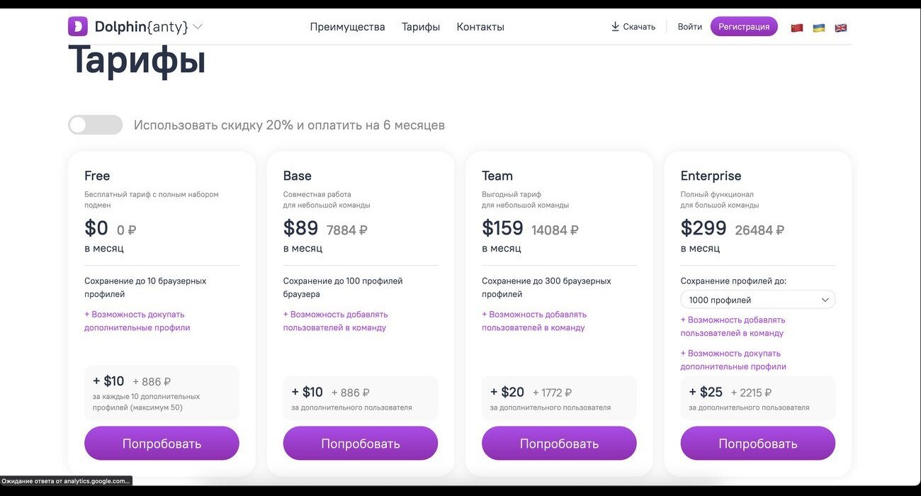Open the Контакты navigation item
The image size is (921, 496).
(x=480, y=27)
